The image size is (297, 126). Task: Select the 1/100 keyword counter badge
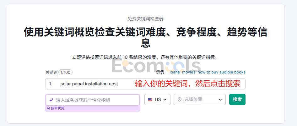pyautogui.click(x=65, y=72)
